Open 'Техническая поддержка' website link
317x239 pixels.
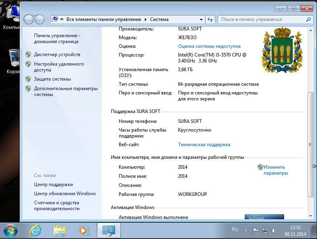click(x=204, y=145)
